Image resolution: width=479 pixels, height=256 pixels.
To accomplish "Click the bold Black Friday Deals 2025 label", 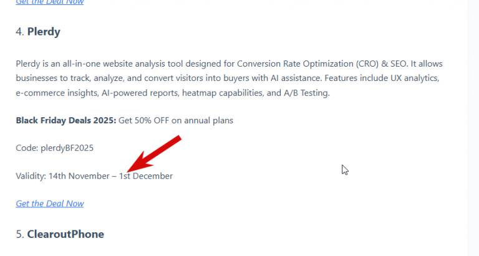I will tap(65, 120).
